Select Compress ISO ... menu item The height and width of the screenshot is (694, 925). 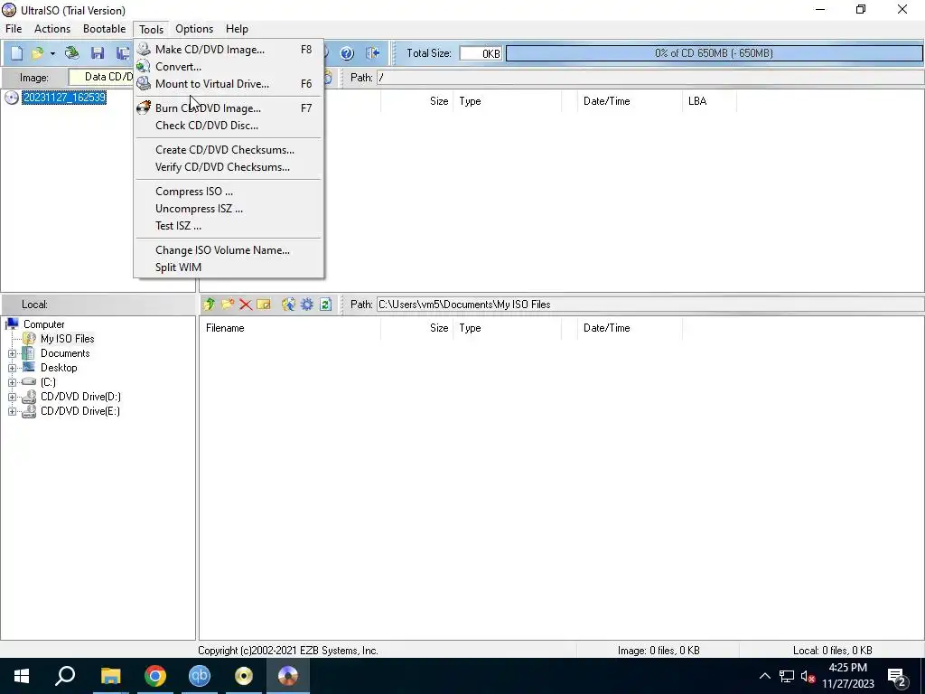tap(229, 192)
